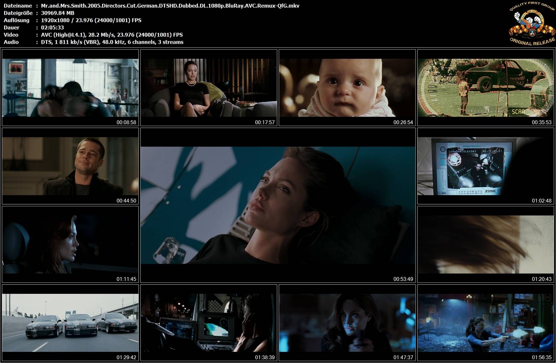
Task: Click the 00:53:49 timestamp
Action: tap(403, 279)
